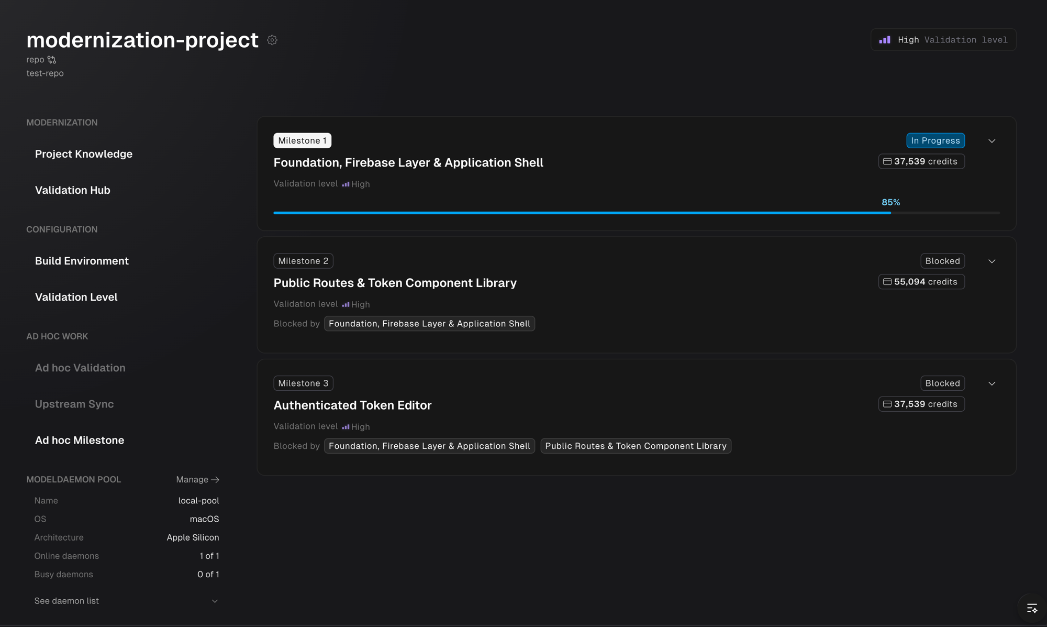Click the arrow icon next to Manage
This screenshot has width=1047, height=627.
pos(215,480)
